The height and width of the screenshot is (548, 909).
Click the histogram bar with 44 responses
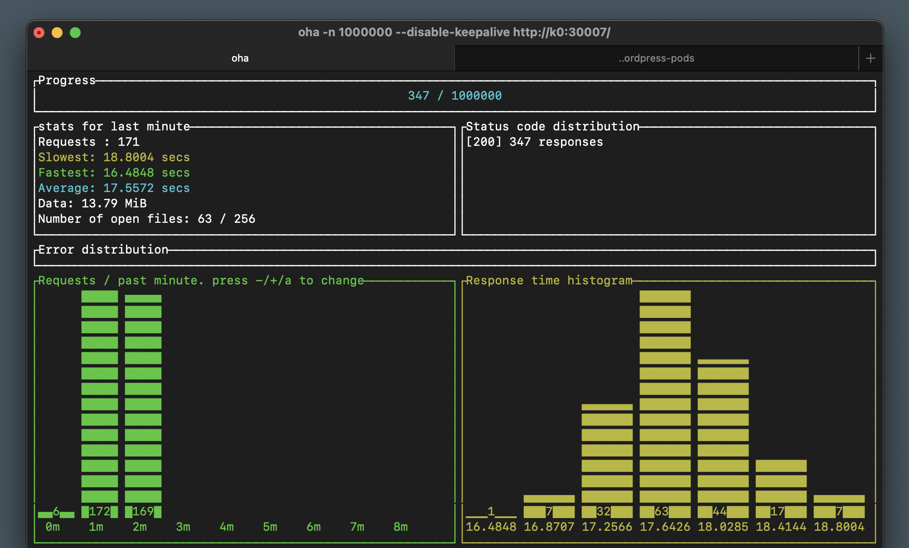[x=723, y=438]
